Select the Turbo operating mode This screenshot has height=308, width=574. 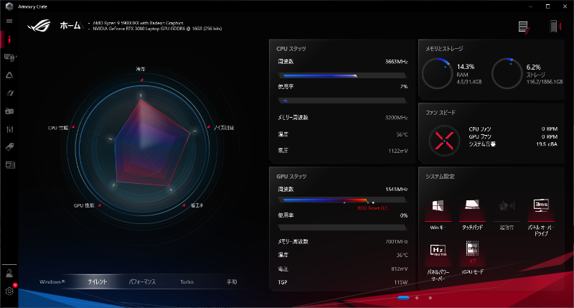pyautogui.click(x=187, y=281)
